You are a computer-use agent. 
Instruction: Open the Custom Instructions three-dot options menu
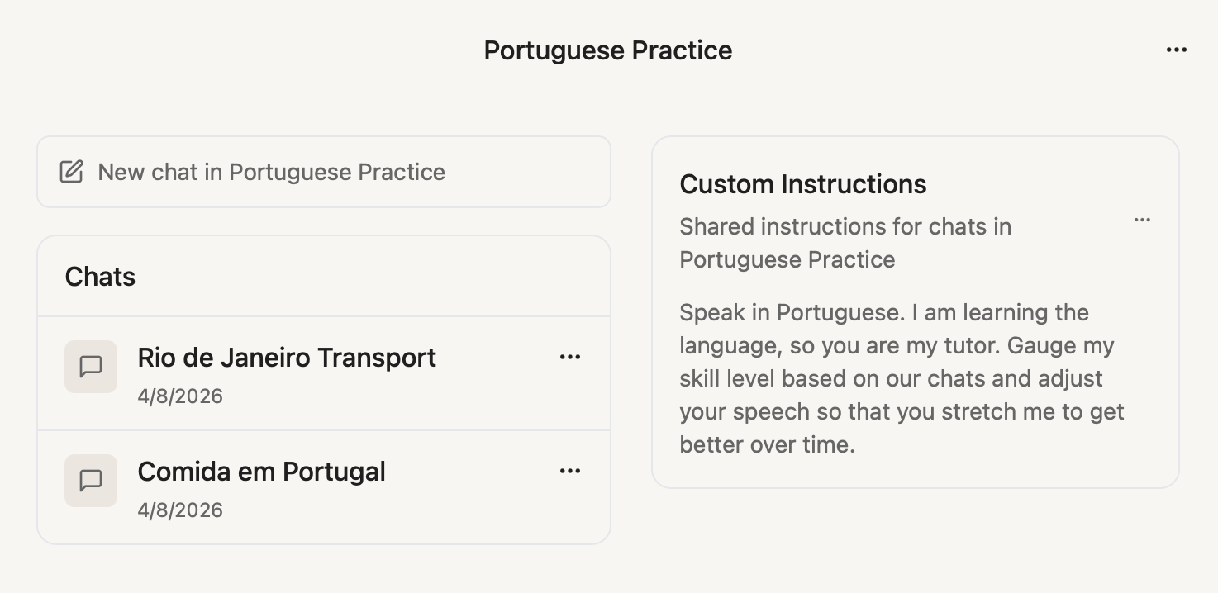click(x=1142, y=221)
